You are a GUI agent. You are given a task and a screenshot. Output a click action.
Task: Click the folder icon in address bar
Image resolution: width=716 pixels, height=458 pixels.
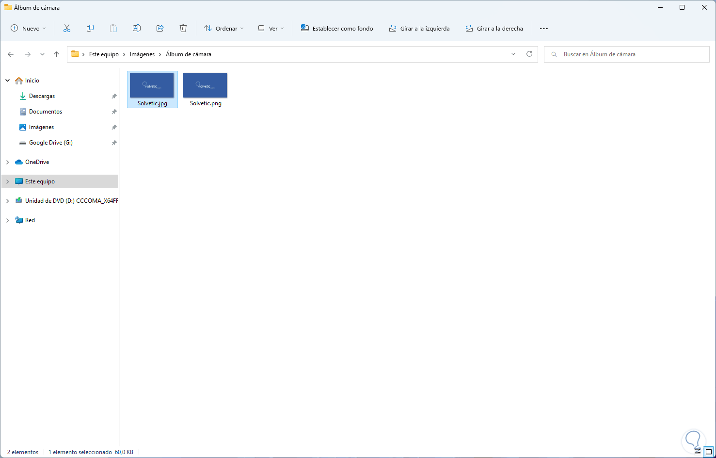(75, 54)
